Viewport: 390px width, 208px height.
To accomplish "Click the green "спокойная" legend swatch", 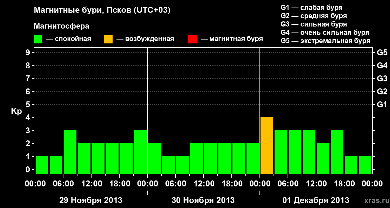I will (38, 39).
